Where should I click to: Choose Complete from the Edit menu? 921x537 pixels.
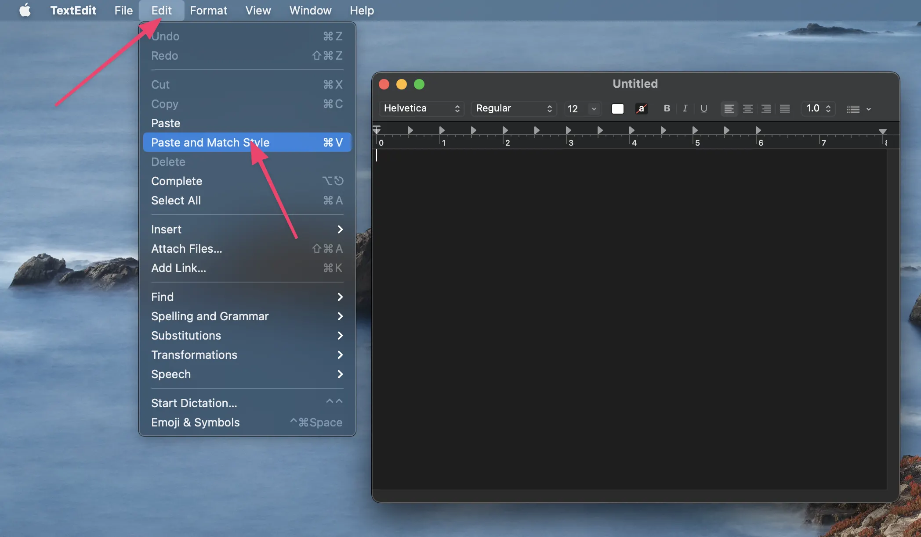[247, 181]
